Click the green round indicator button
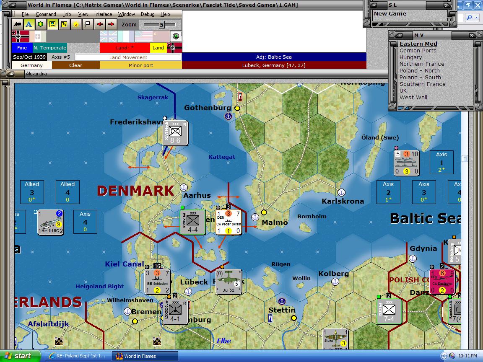This screenshot has width=483, height=362. (x=176, y=36)
